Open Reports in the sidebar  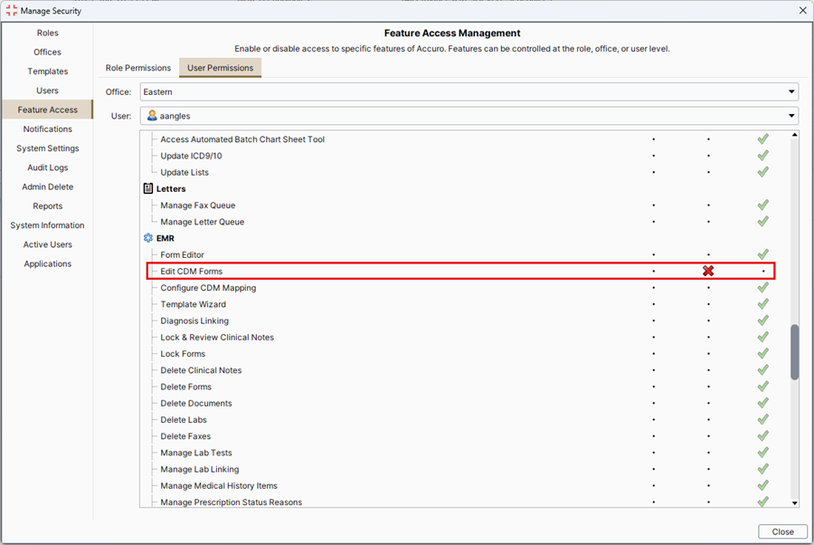click(47, 206)
